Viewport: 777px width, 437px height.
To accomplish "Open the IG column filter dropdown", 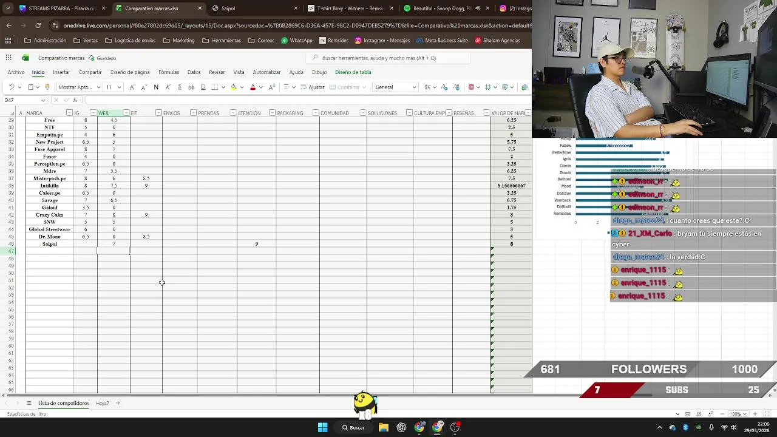I will [x=93, y=113].
